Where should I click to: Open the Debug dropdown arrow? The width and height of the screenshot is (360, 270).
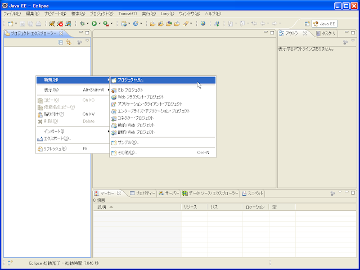88,24
